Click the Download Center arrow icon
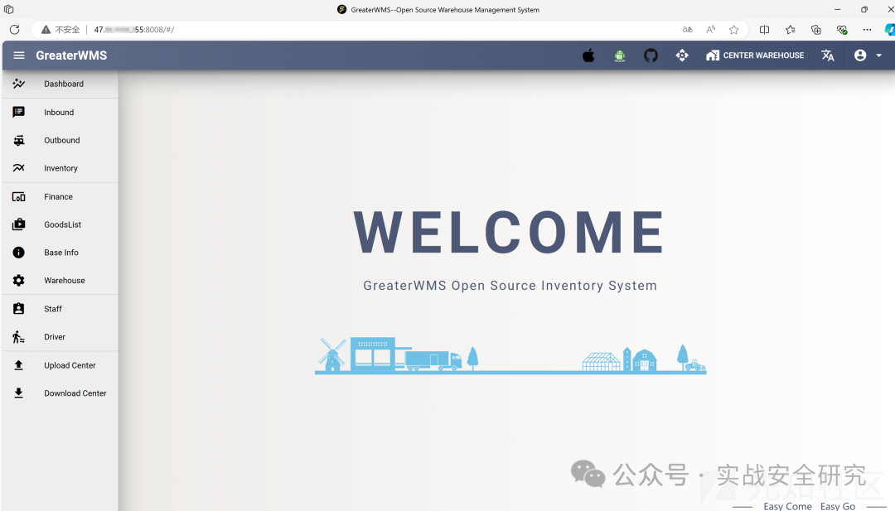This screenshot has height=511, width=895. 19,393
